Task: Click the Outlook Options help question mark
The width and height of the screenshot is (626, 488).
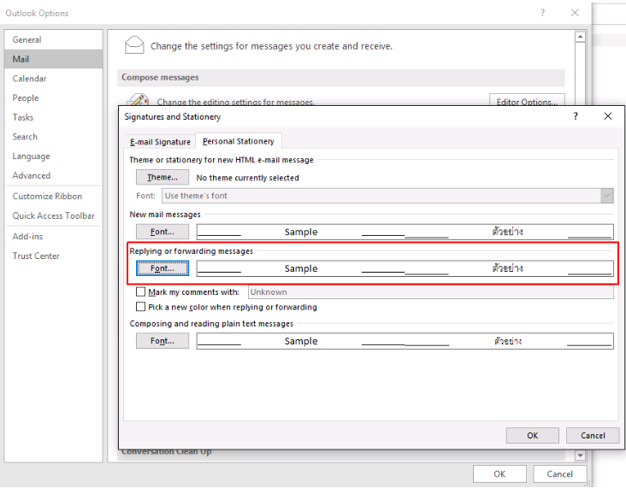Action: click(542, 13)
